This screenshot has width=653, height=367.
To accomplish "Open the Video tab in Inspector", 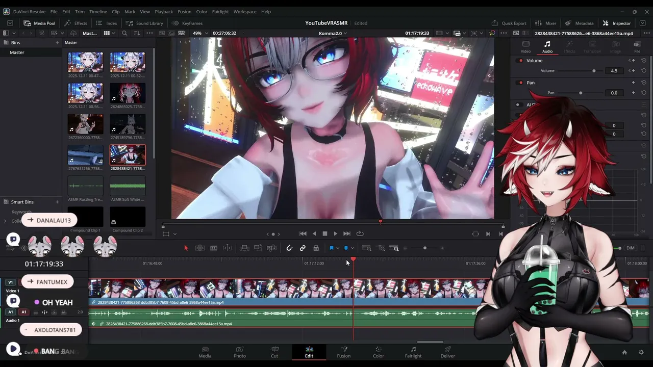I will click(x=525, y=47).
